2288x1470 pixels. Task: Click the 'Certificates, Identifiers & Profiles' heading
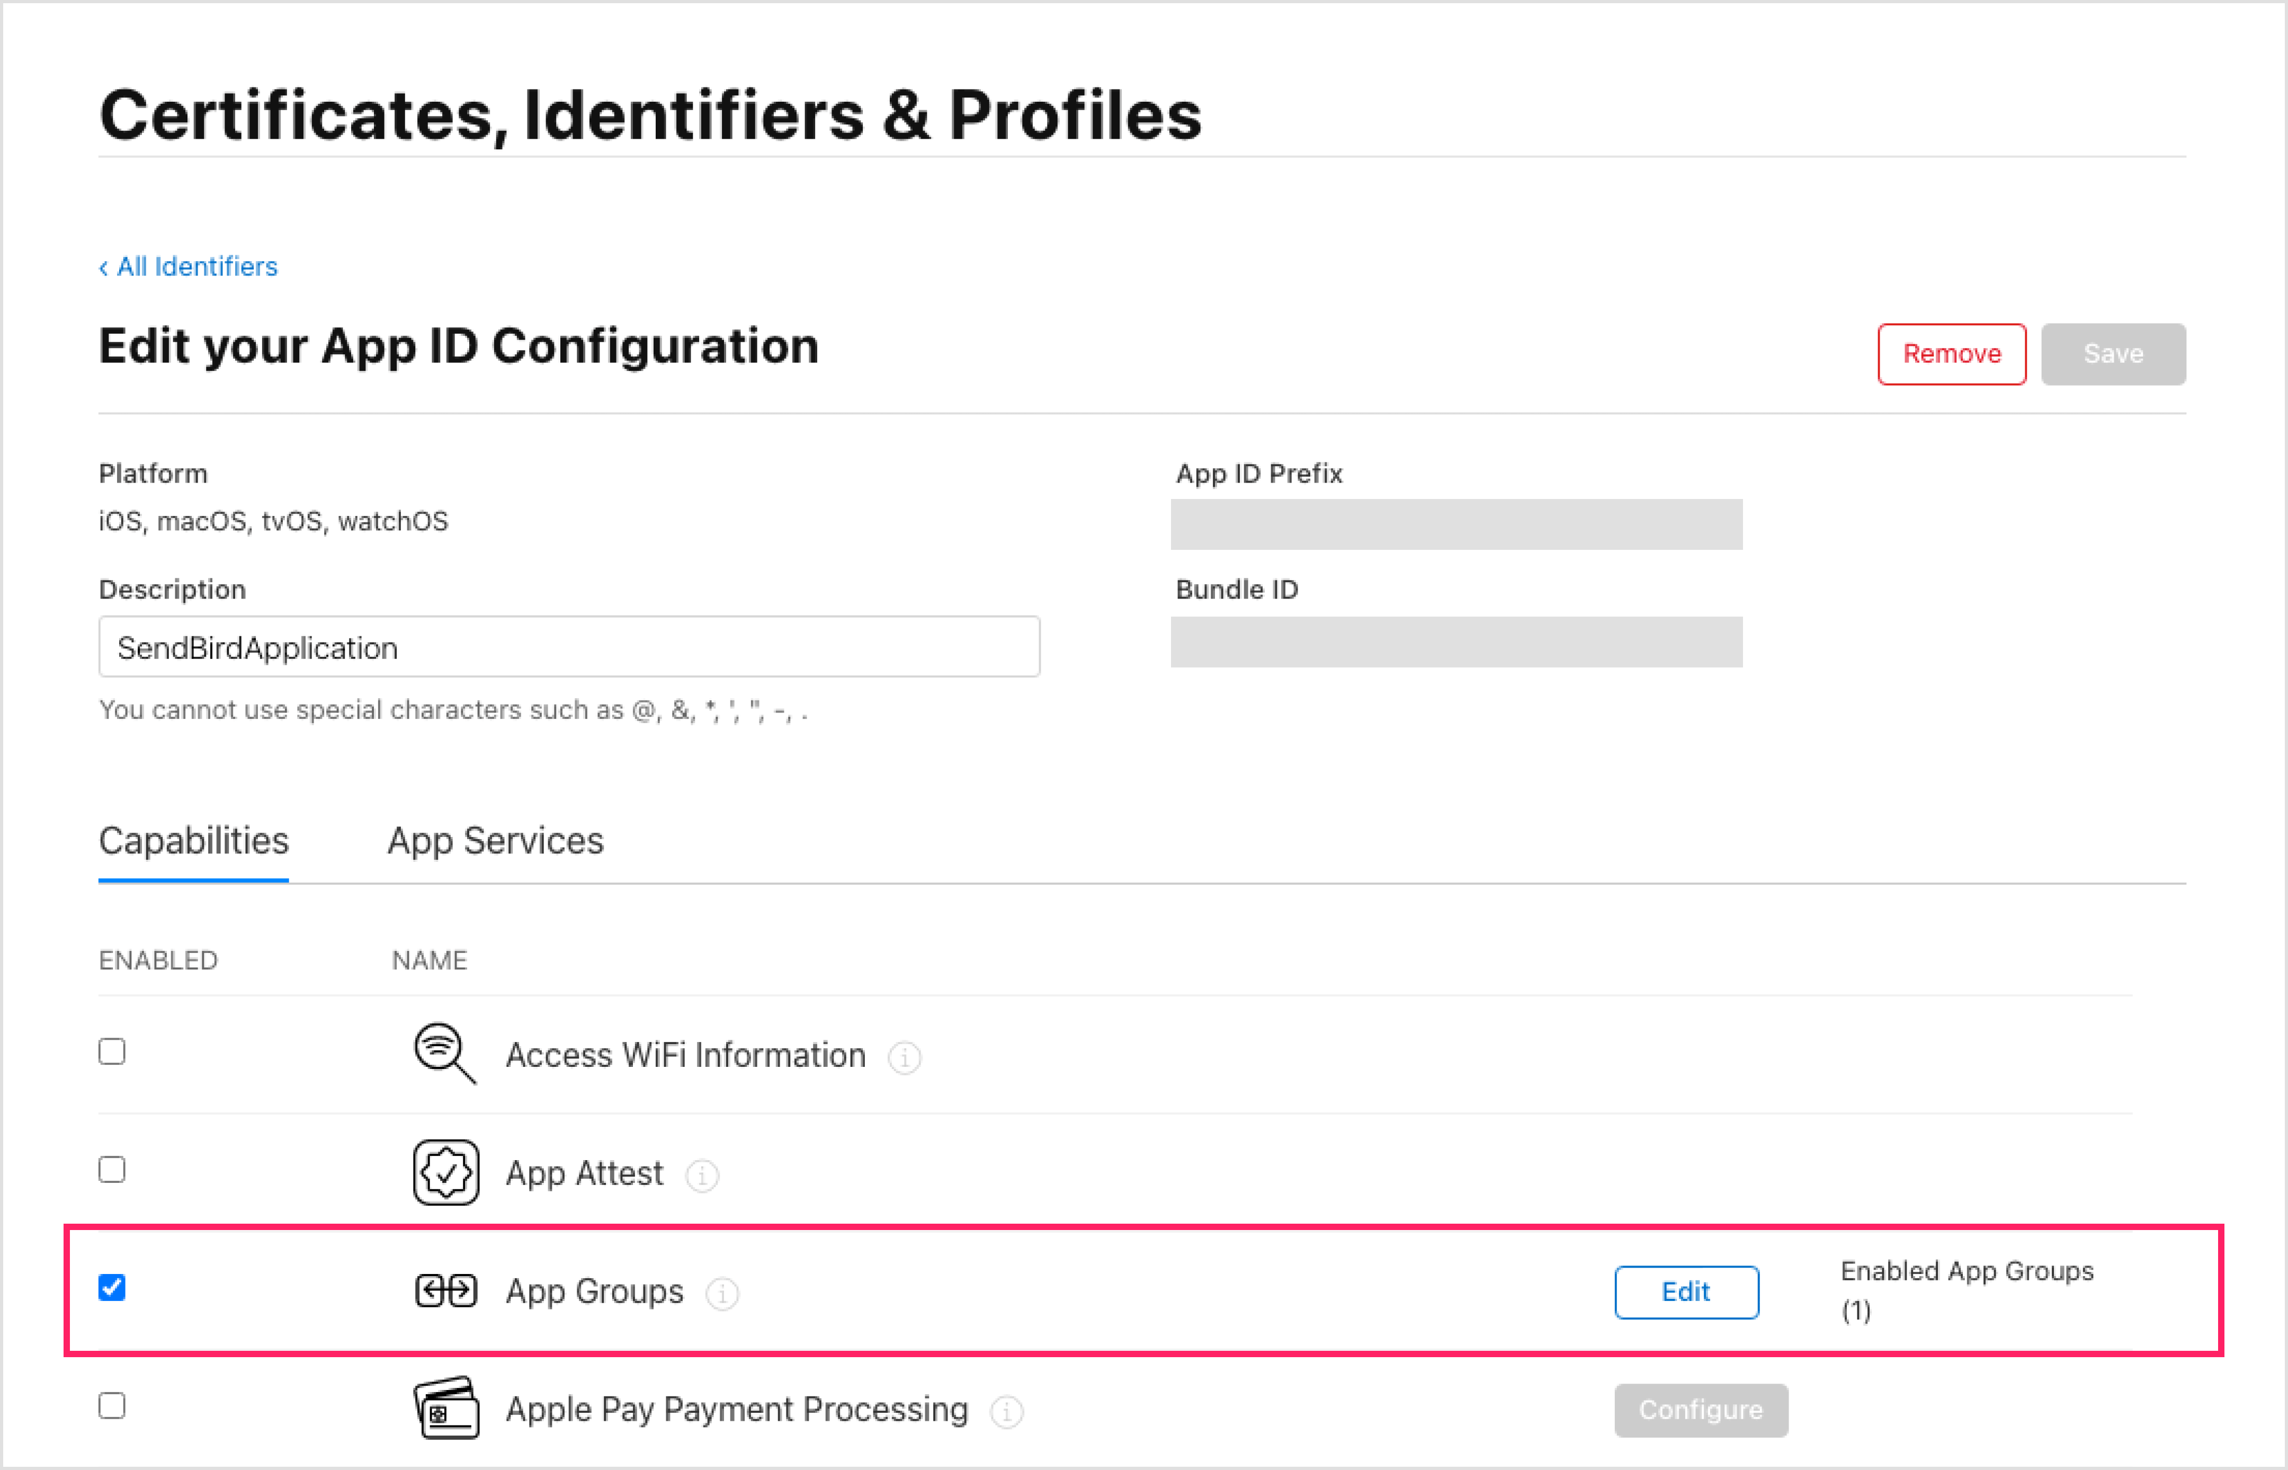click(x=650, y=115)
